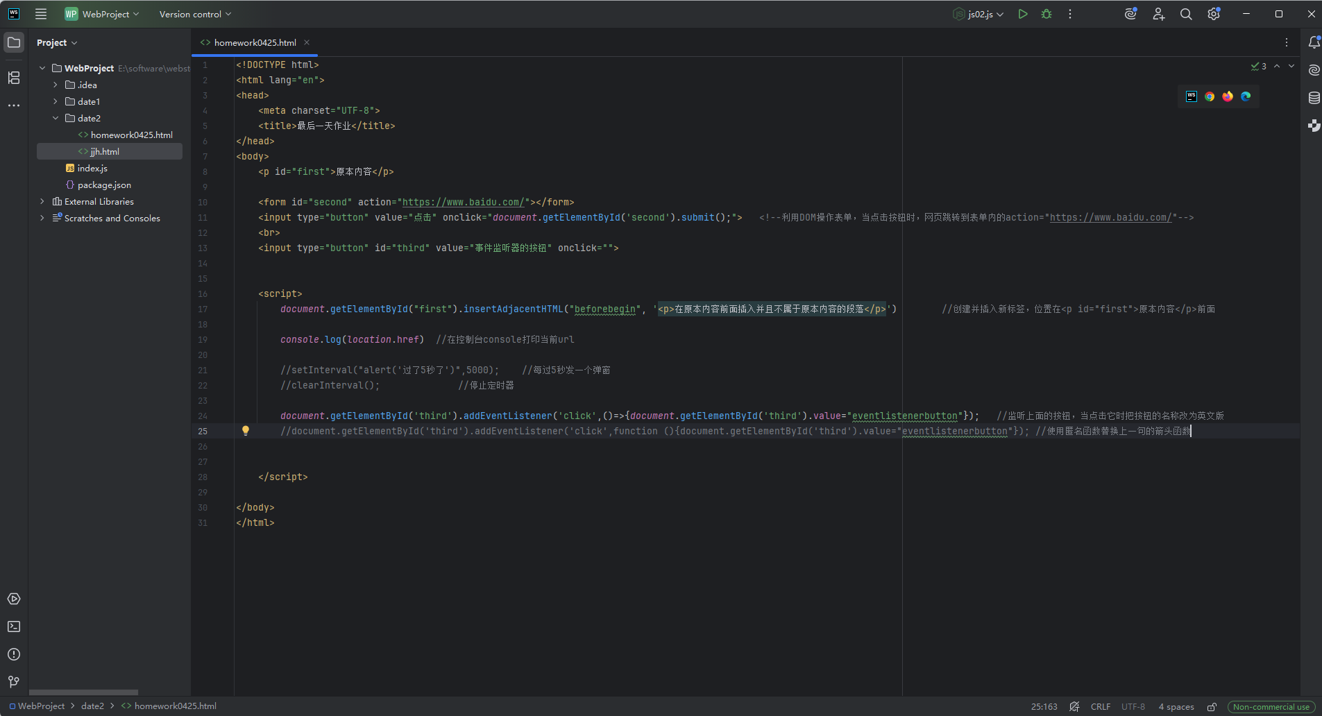Open Search Everywhere magnifier

point(1186,14)
